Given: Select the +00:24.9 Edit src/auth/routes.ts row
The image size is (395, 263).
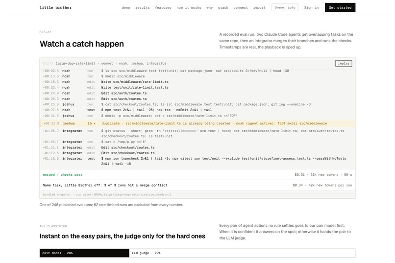Looking at the screenshot, I should click(197, 93).
